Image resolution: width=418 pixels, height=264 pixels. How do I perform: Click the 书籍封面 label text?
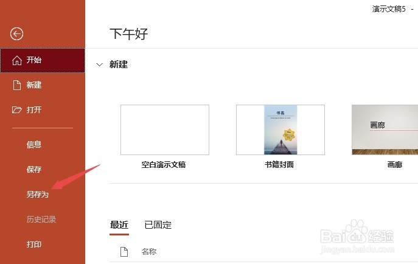click(279, 165)
